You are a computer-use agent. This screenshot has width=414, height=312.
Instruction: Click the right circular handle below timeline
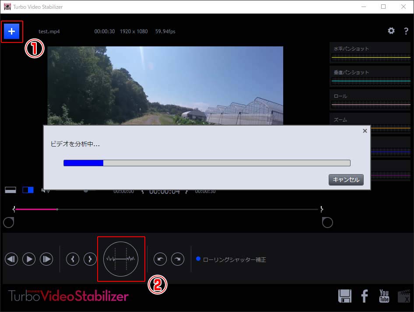click(327, 223)
